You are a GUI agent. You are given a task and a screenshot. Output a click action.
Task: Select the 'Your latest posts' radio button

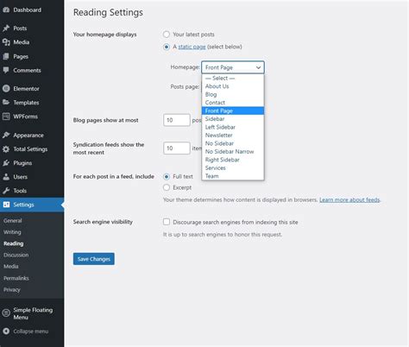click(x=167, y=35)
